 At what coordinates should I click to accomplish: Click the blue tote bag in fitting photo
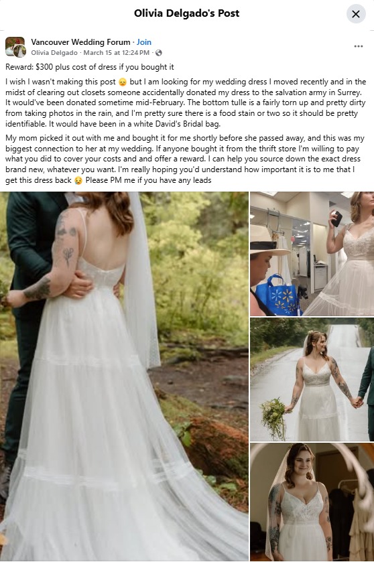pyautogui.click(x=277, y=295)
